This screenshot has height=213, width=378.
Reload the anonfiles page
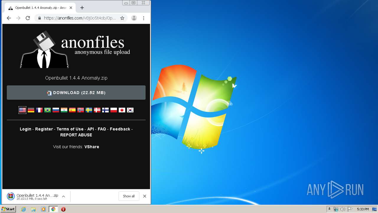(x=28, y=18)
